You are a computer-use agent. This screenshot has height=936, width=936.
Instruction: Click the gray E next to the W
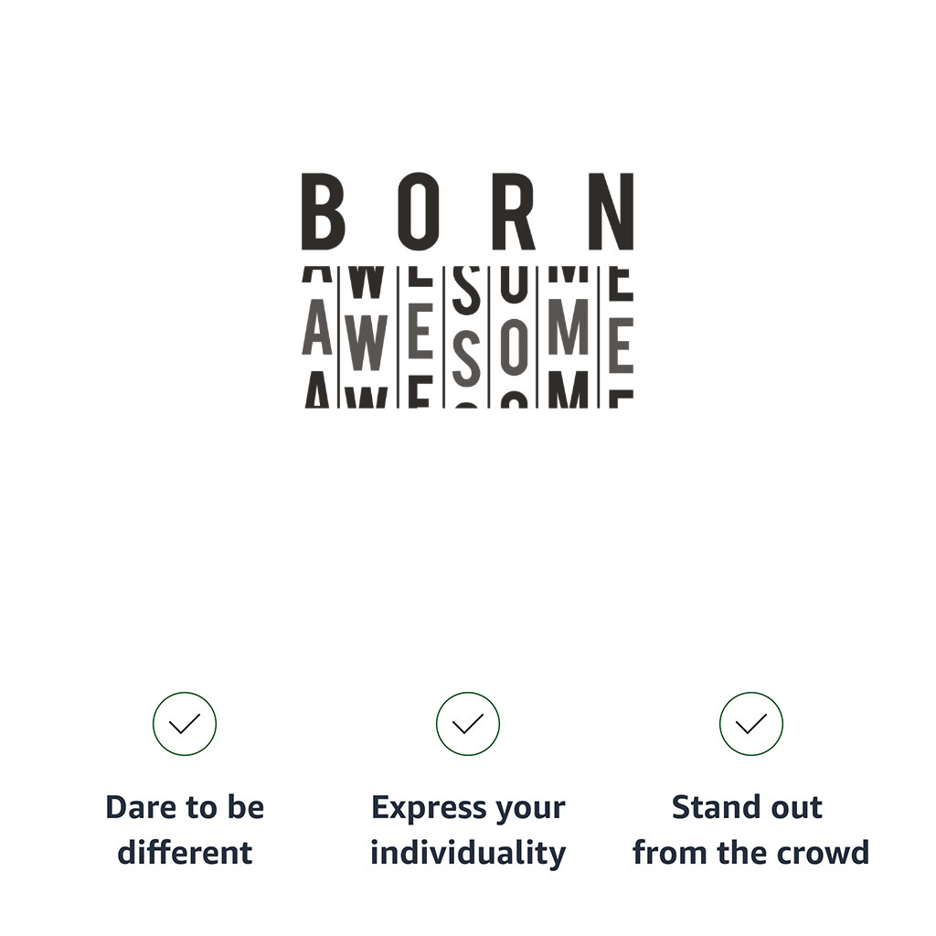point(418,336)
